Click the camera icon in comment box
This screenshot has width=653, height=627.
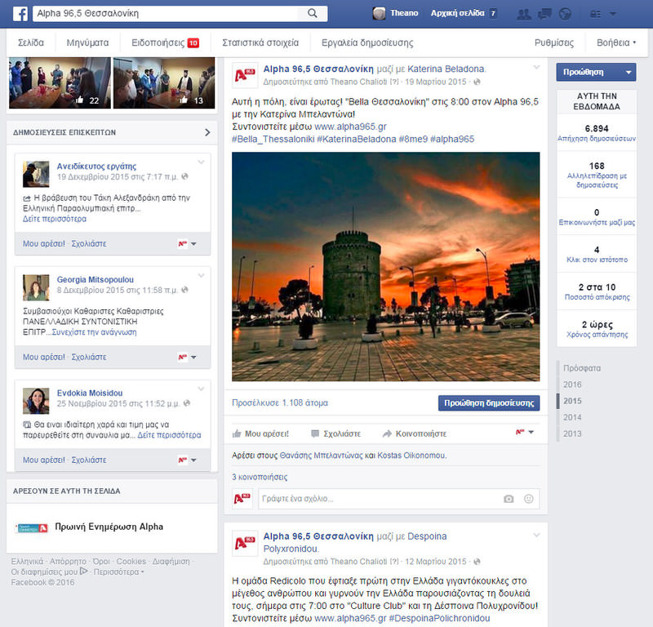click(509, 499)
